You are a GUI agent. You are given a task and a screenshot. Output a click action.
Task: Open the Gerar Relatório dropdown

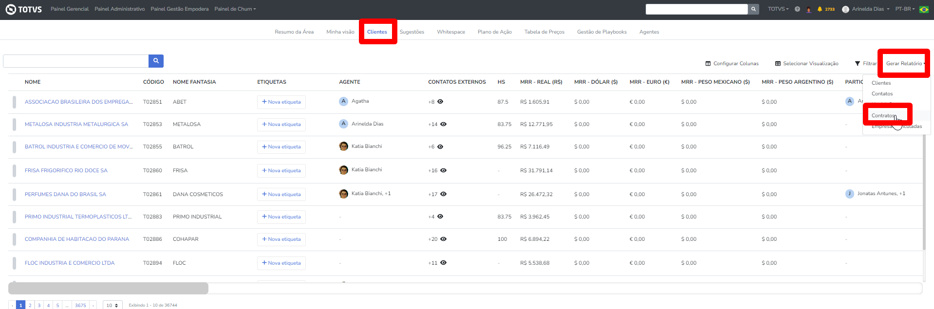point(905,64)
